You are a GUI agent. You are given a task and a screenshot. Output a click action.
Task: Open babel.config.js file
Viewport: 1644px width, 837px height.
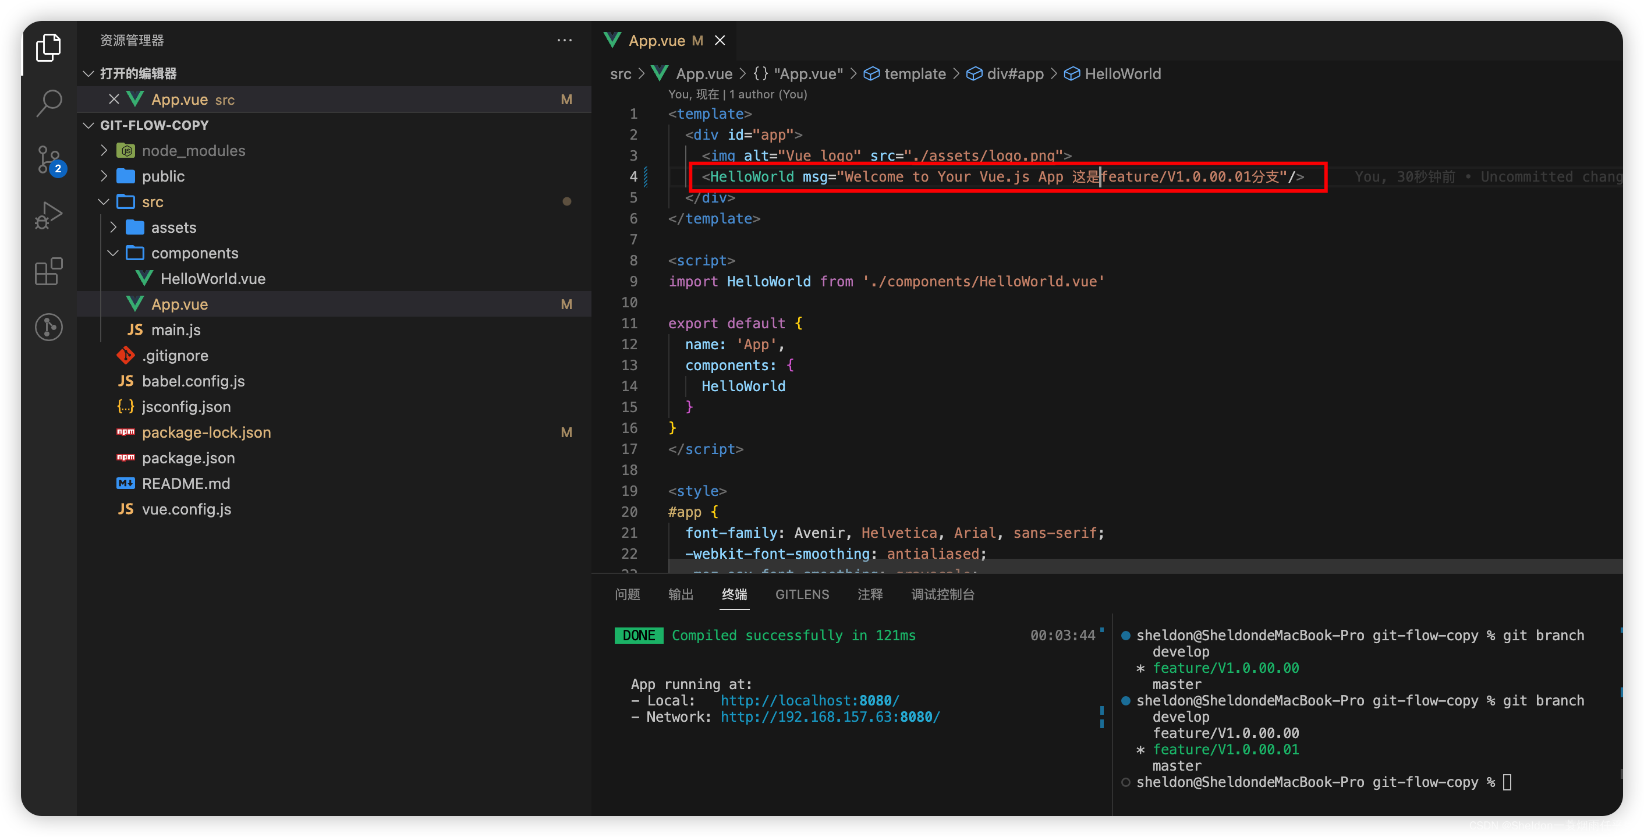pos(334,381)
